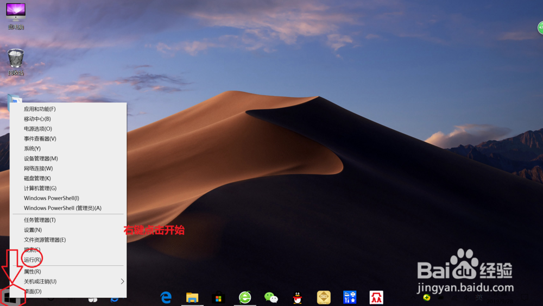The height and width of the screenshot is (306, 543).
Task: Select 关机或注销(U) menu item
Action: [x=68, y=282]
